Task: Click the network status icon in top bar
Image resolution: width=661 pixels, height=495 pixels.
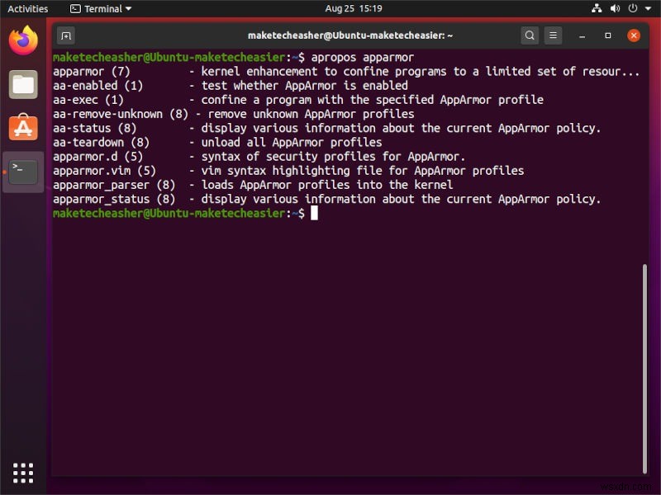Action: coord(597,7)
